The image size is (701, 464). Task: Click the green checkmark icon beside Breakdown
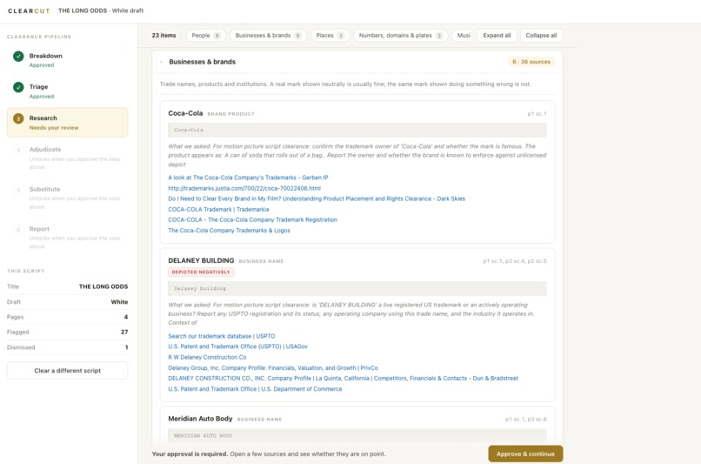click(18, 57)
